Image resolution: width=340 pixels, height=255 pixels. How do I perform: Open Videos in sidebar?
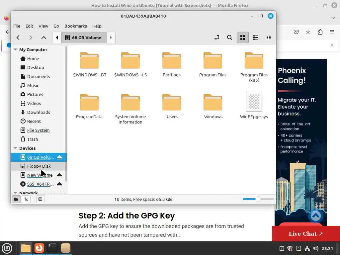(38, 103)
